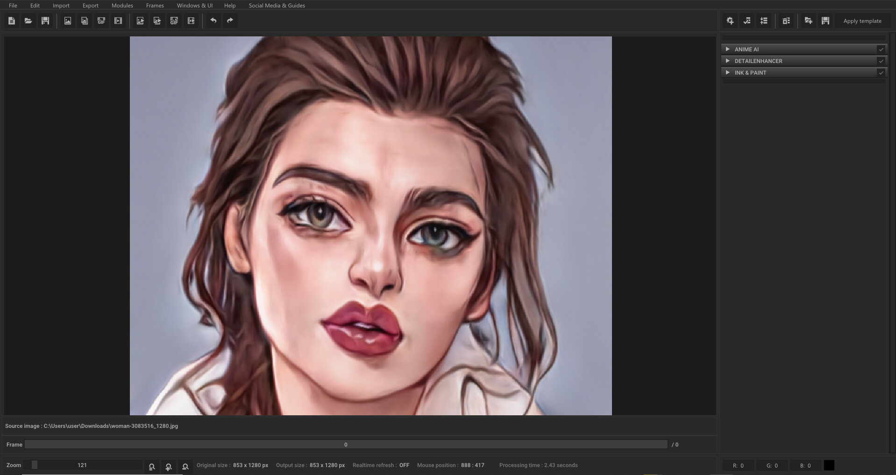Viewport: 896px width, 475px height.
Task: Undo the last action
Action: pos(214,21)
